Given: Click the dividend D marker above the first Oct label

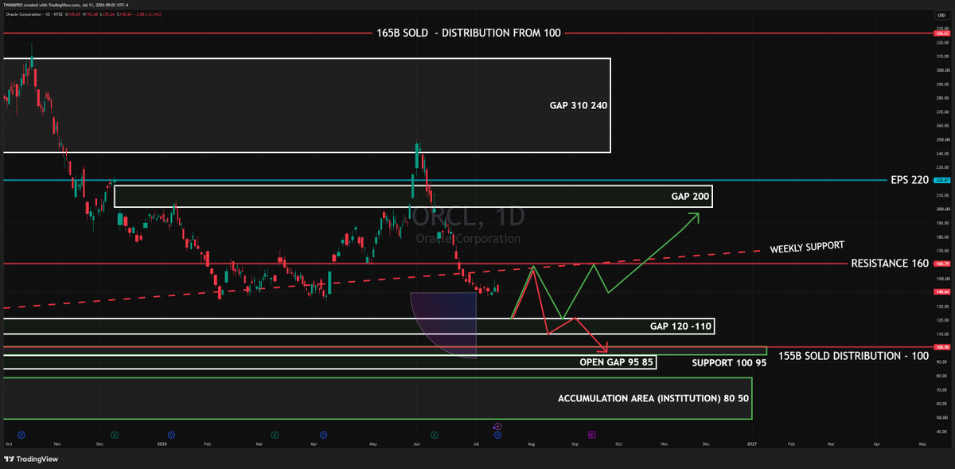Looking at the screenshot, I should coord(21,434).
